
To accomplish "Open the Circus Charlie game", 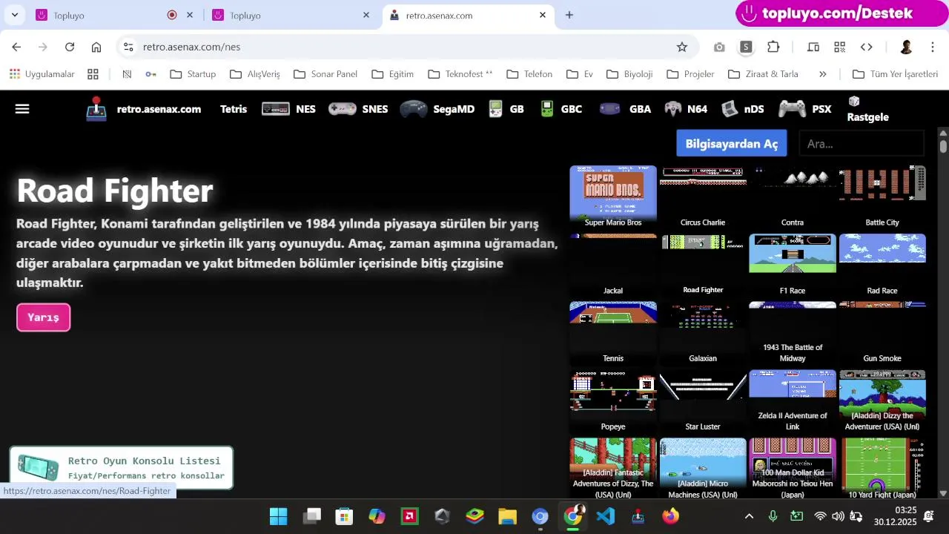I will coord(703,197).
